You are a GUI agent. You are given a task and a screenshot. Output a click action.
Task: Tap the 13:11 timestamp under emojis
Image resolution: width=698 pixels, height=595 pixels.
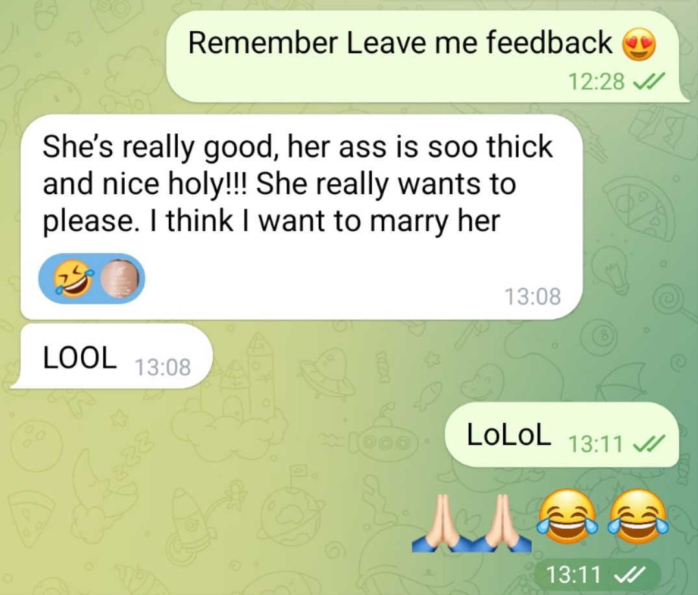coord(573,574)
